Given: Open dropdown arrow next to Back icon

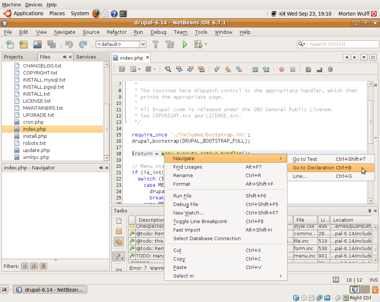Looking at the screenshot, I should (139, 69).
